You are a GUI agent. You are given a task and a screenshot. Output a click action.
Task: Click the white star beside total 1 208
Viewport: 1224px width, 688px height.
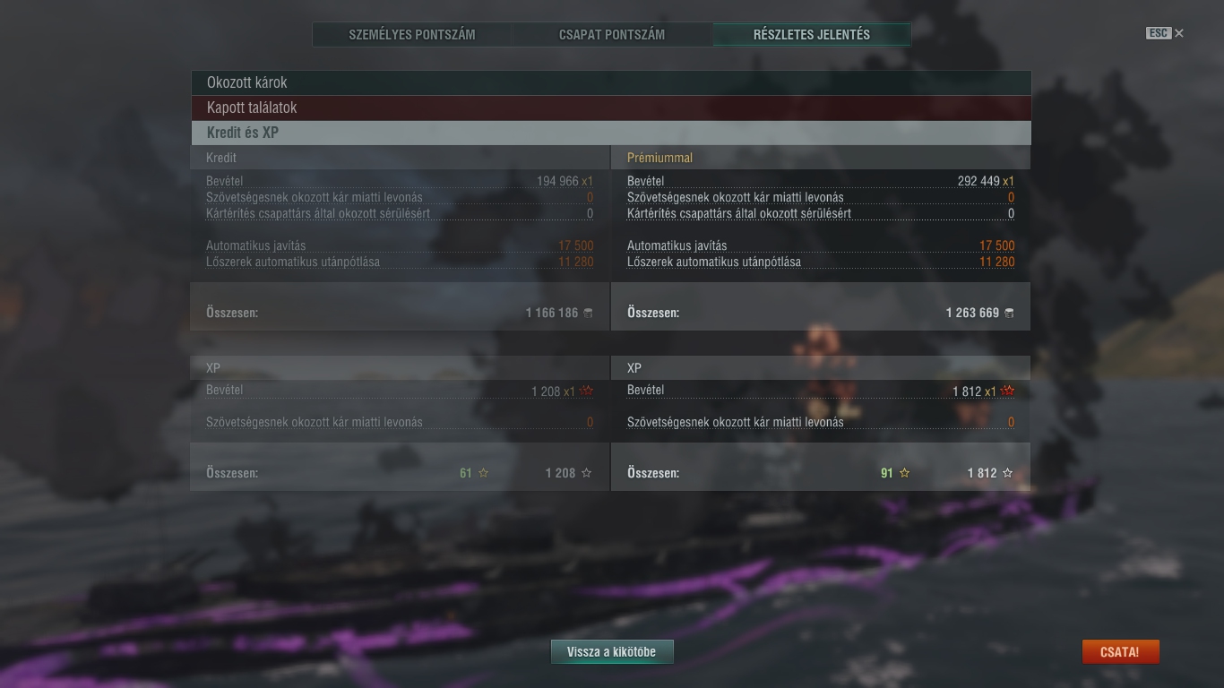[x=587, y=473]
